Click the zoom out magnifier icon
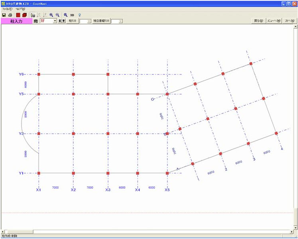298x239 pixels. 57,15
